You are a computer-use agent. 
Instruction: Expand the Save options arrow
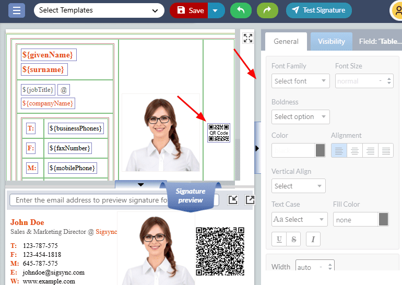(216, 10)
